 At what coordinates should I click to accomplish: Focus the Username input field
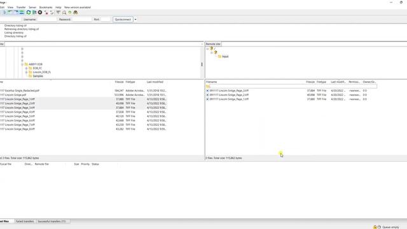(46, 20)
